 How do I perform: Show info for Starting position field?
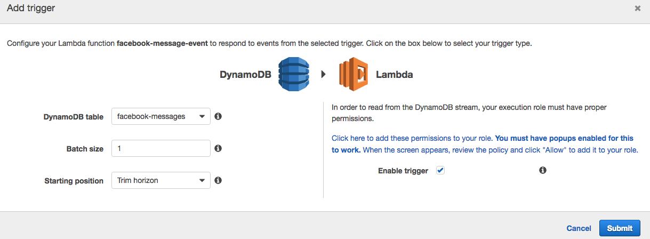click(218, 180)
